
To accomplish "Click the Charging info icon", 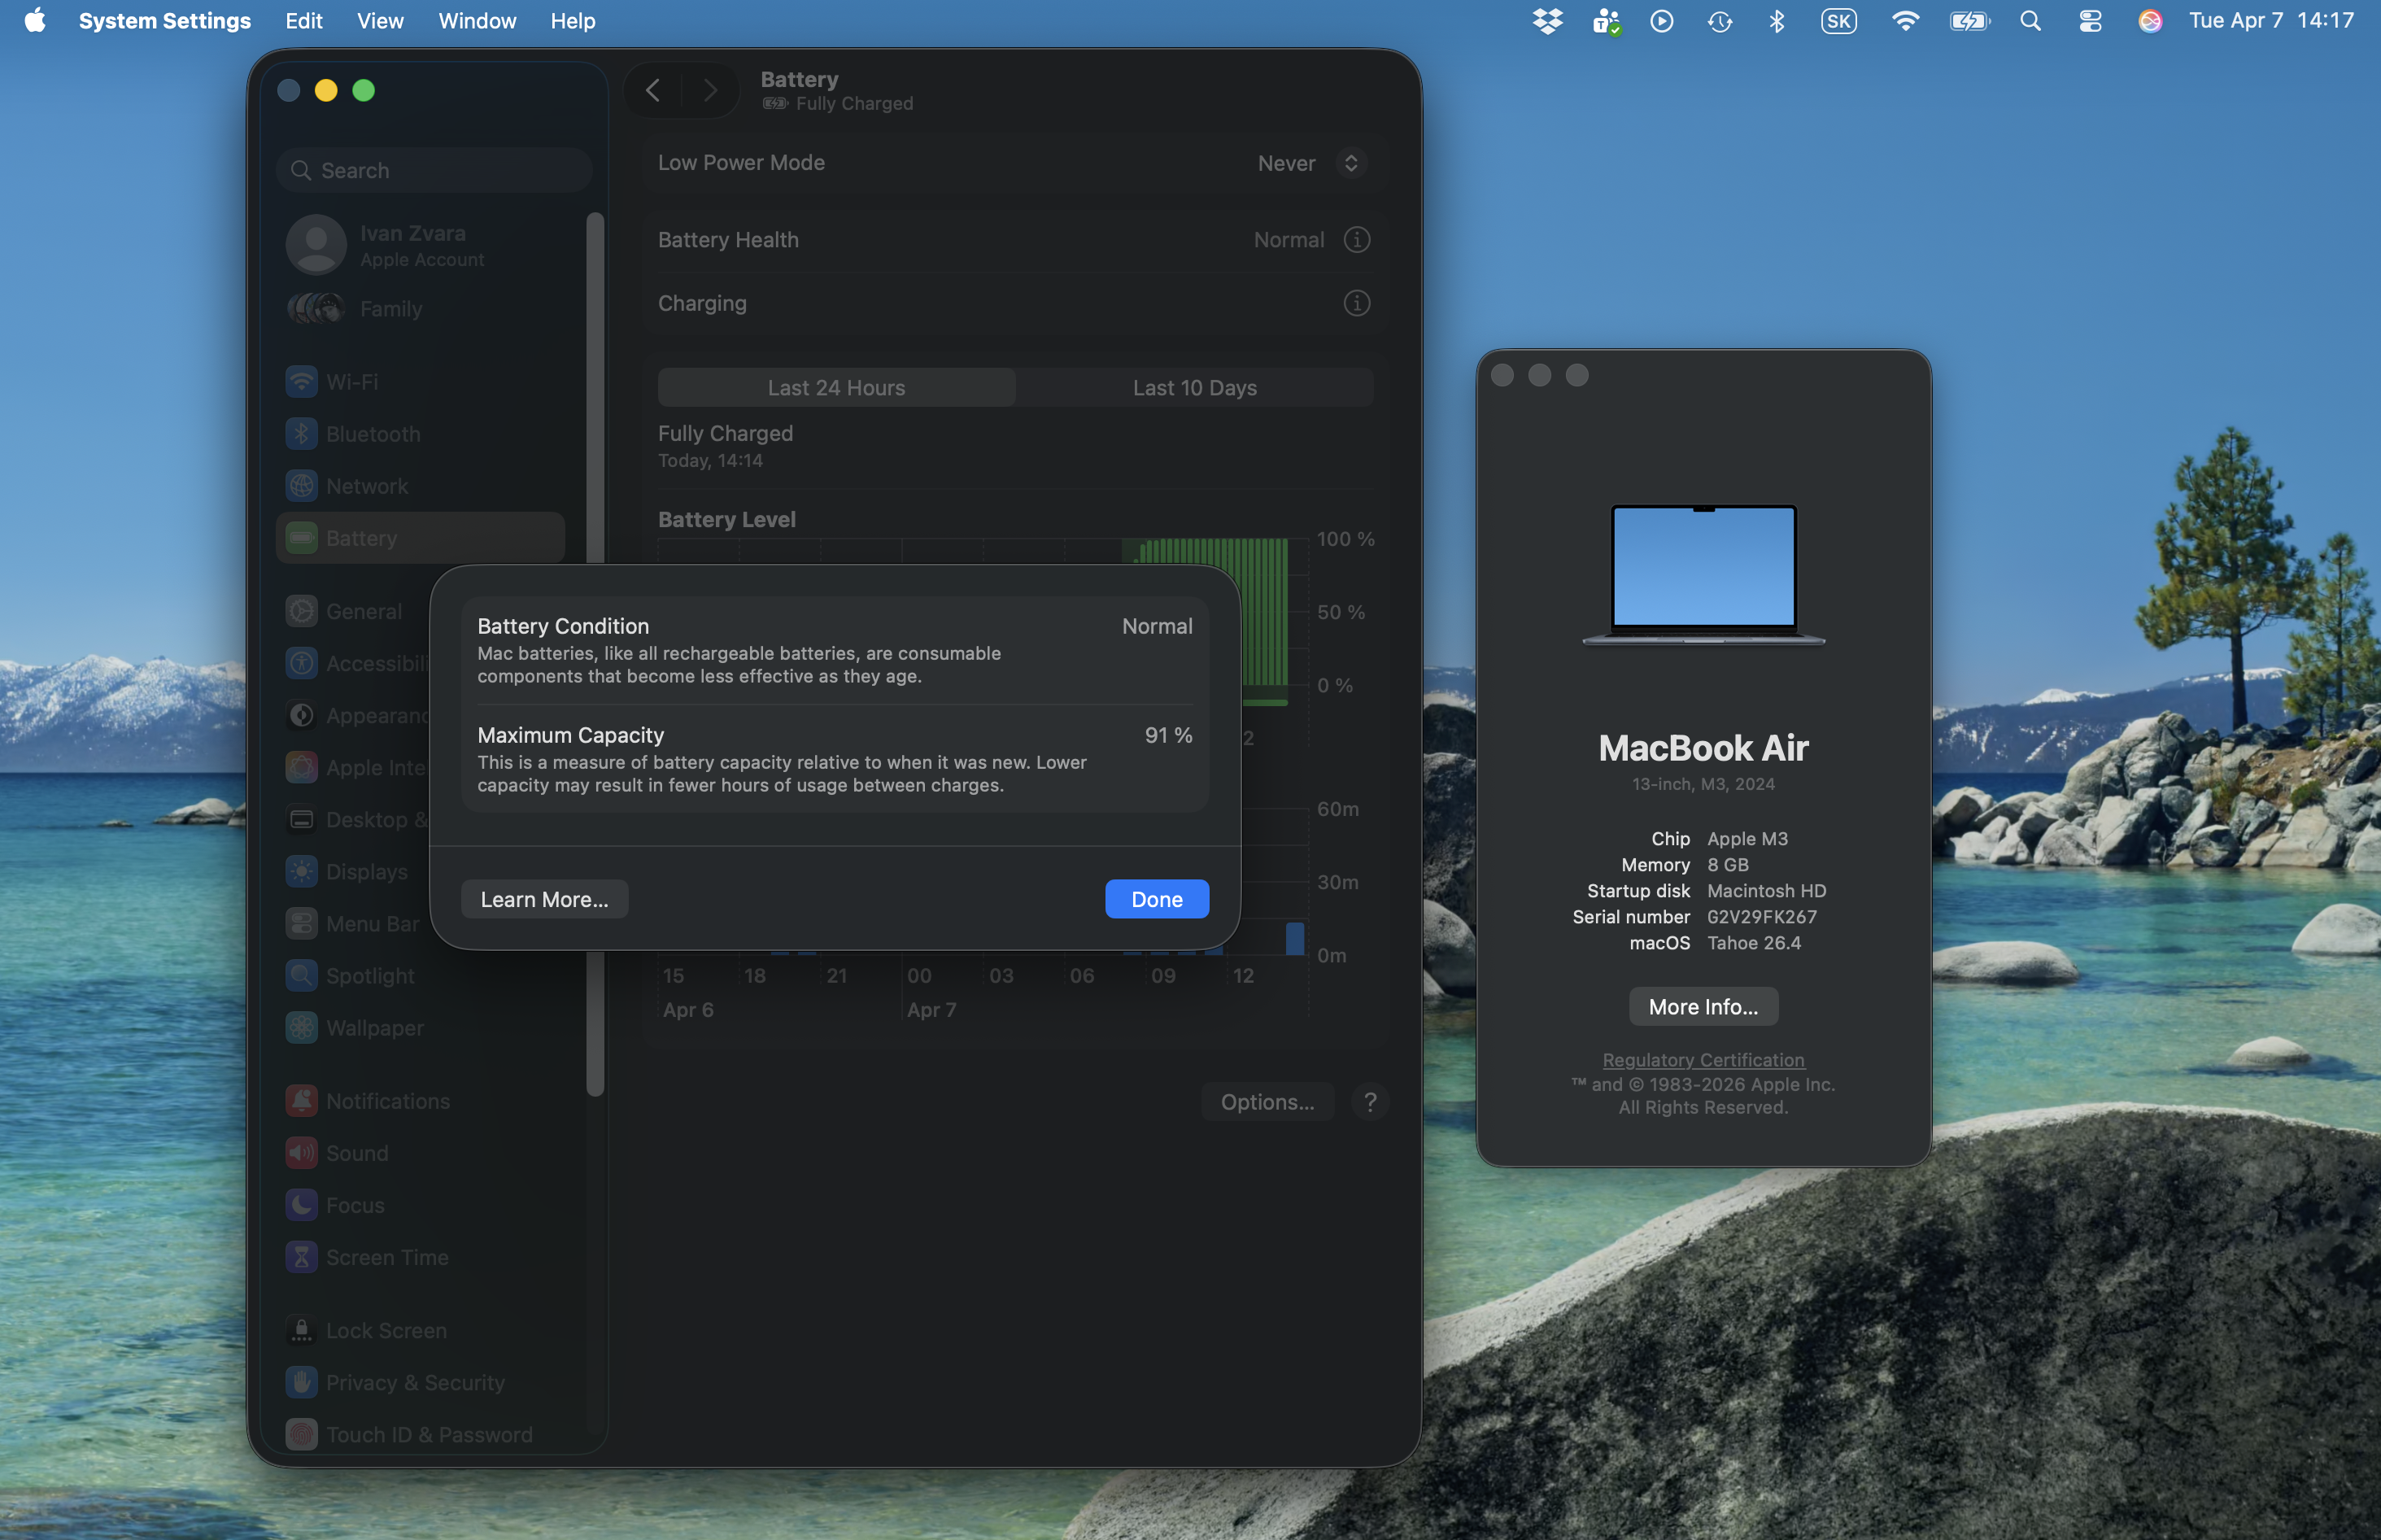I will point(1356,303).
